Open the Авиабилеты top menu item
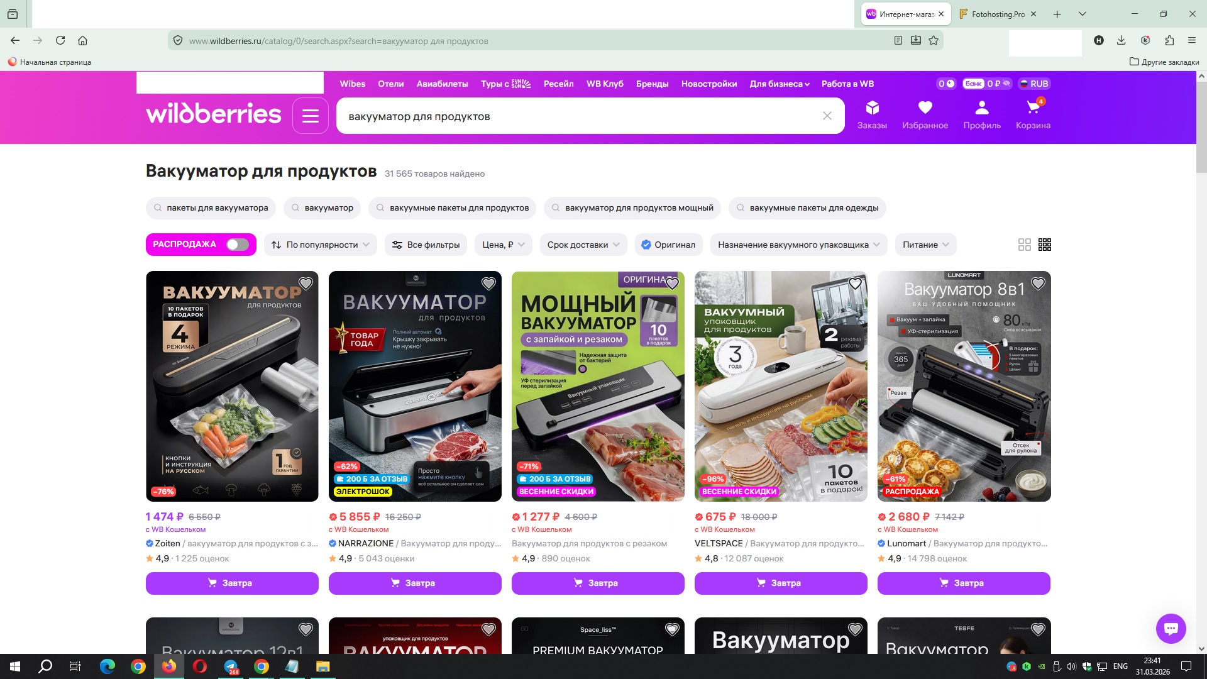The image size is (1207, 679). coord(442,84)
